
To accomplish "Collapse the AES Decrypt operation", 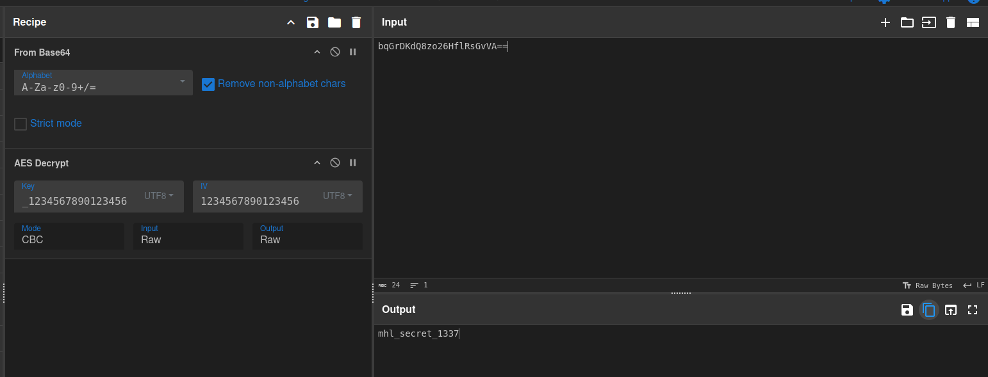I will point(317,163).
